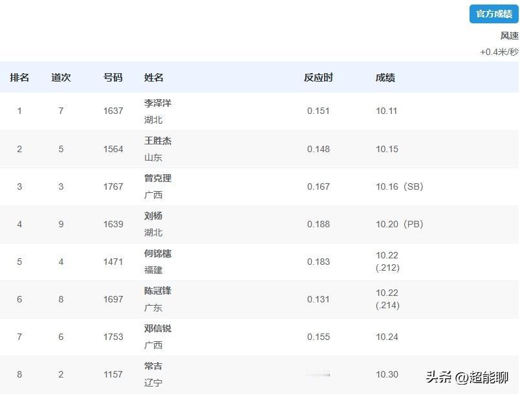This screenshot has width=520, height=395.
Task: Select the 成绩 column header
Action: (x=385, y=78)
